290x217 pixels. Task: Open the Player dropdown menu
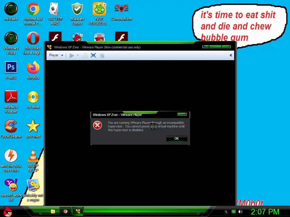pyautogui.click(x=56, y=55)
